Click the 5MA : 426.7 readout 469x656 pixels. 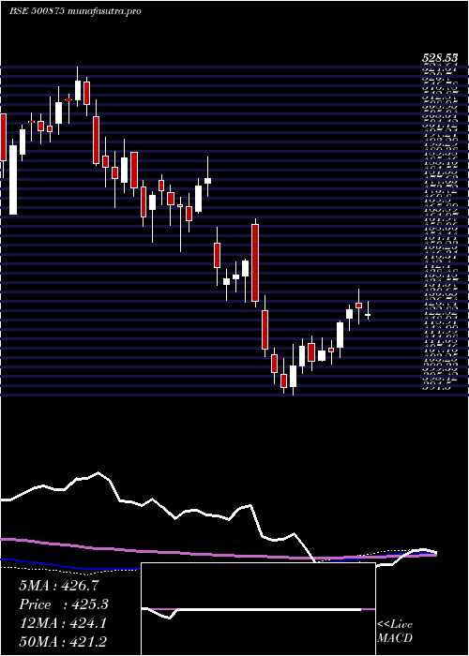coord(58,586)
